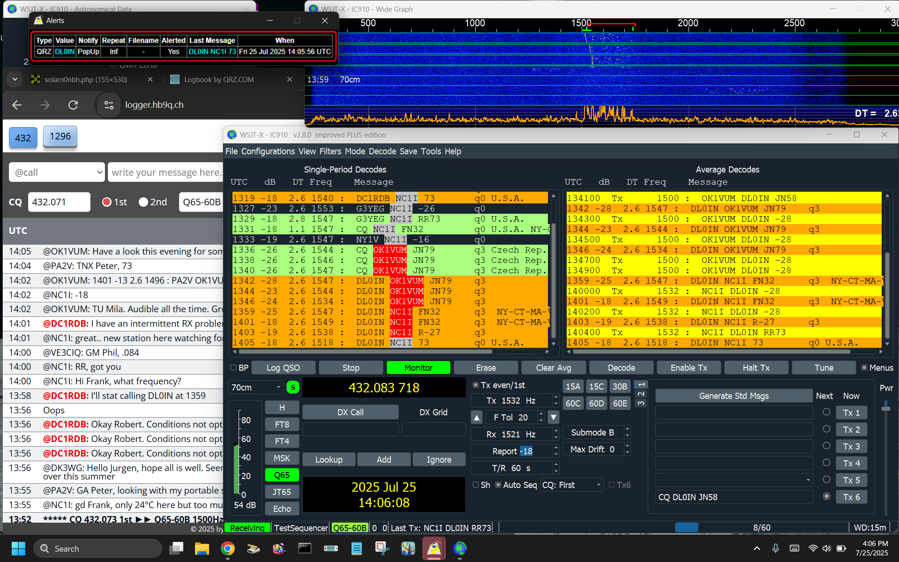Select the 1st period radio button

tap(107, 202)
